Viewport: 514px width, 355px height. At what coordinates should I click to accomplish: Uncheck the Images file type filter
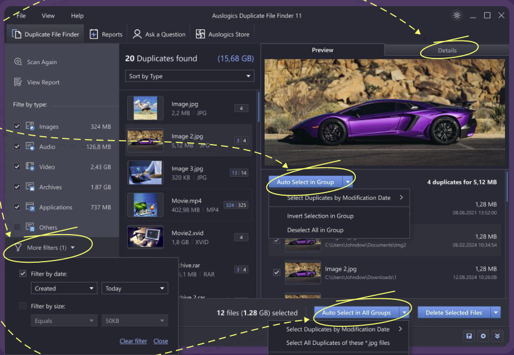click(x=17, y=127)
